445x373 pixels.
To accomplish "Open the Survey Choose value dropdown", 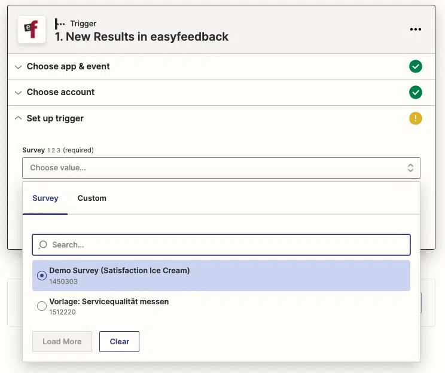I will 221,168.
